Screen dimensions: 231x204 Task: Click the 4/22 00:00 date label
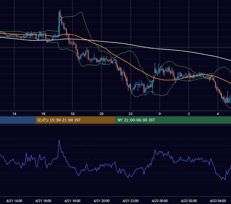[x=160, y=201]
